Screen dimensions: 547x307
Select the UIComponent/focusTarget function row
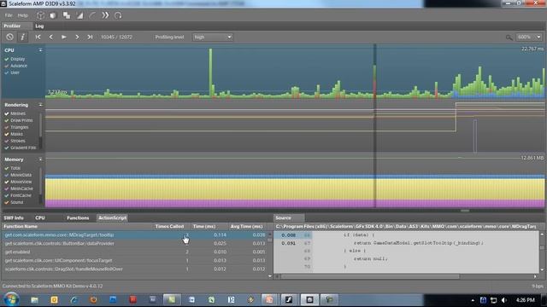[x=134, y=261]
